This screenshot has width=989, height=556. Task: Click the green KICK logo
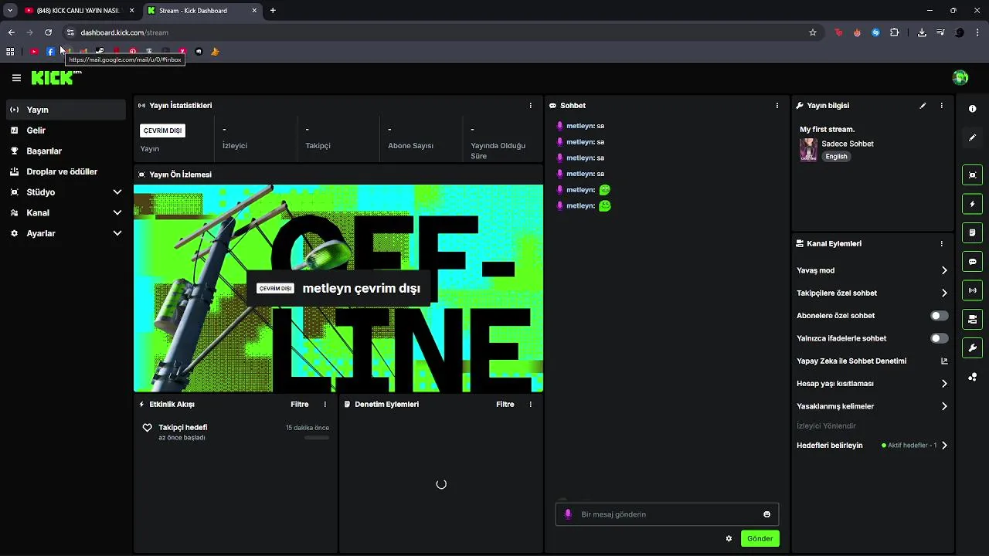click(54, 77)
